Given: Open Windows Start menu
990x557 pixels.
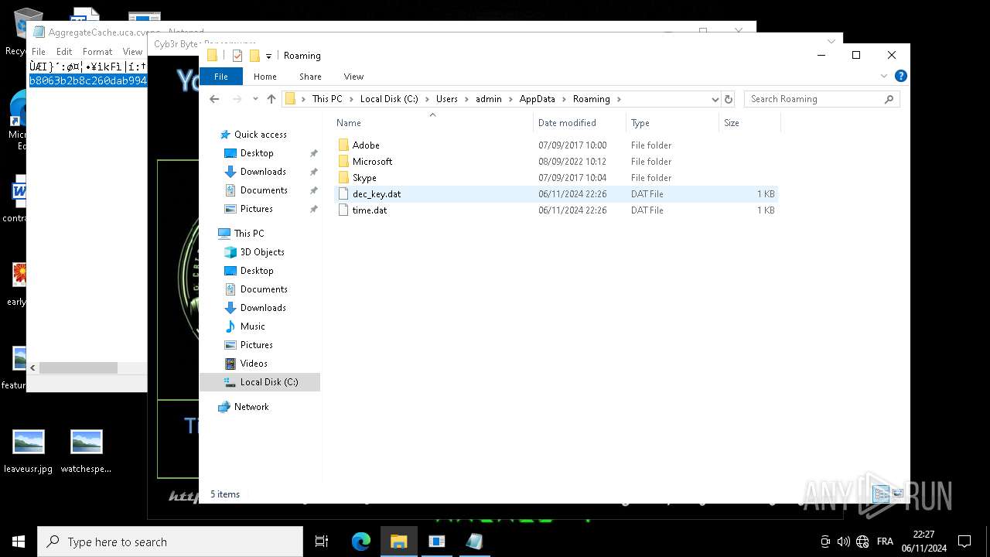Looking at the screenshot, I should tap(19, 542).
